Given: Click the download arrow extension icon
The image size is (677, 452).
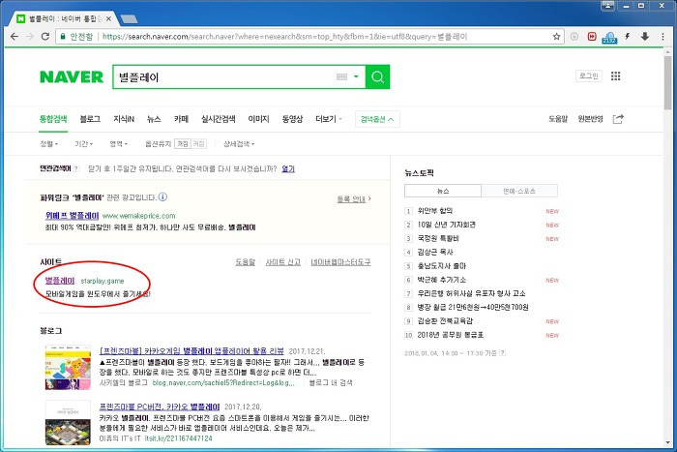Looking at the screenshot, I should point(645,37).
